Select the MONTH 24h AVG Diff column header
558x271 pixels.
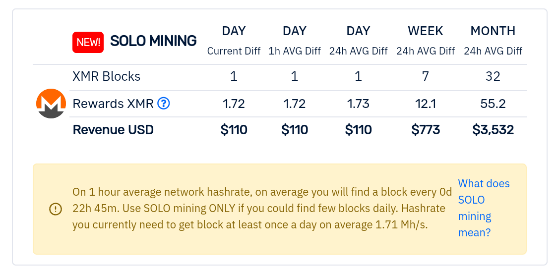pyautogui.click(x=493, y=40)
